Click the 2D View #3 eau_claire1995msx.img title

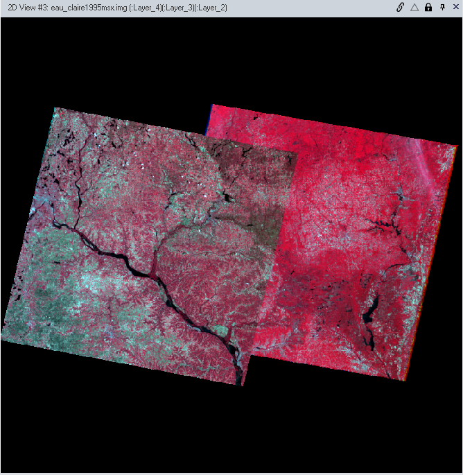[x=118, y=8]
